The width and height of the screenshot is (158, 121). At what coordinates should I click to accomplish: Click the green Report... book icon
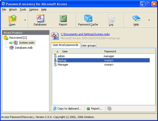tap(88, 109)
